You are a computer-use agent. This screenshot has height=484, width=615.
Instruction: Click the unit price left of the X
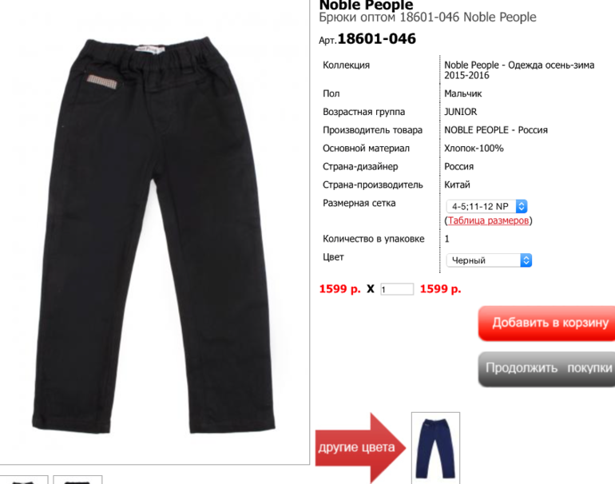pos(339,289)
